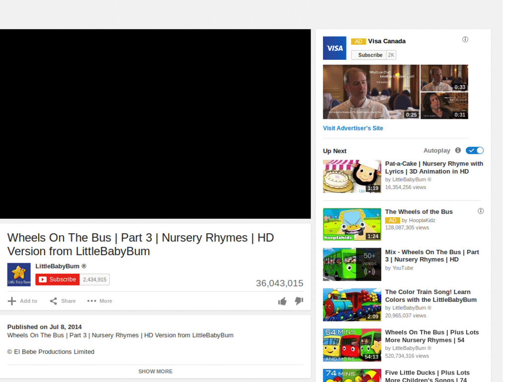Screen dimensions: 509x382
Task: Open the Visa logo channel icon
Action: point(335,48)
